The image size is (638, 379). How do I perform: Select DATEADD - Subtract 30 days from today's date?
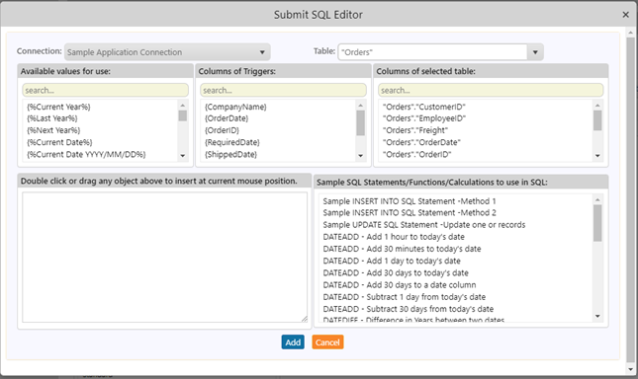coord(409,309)
